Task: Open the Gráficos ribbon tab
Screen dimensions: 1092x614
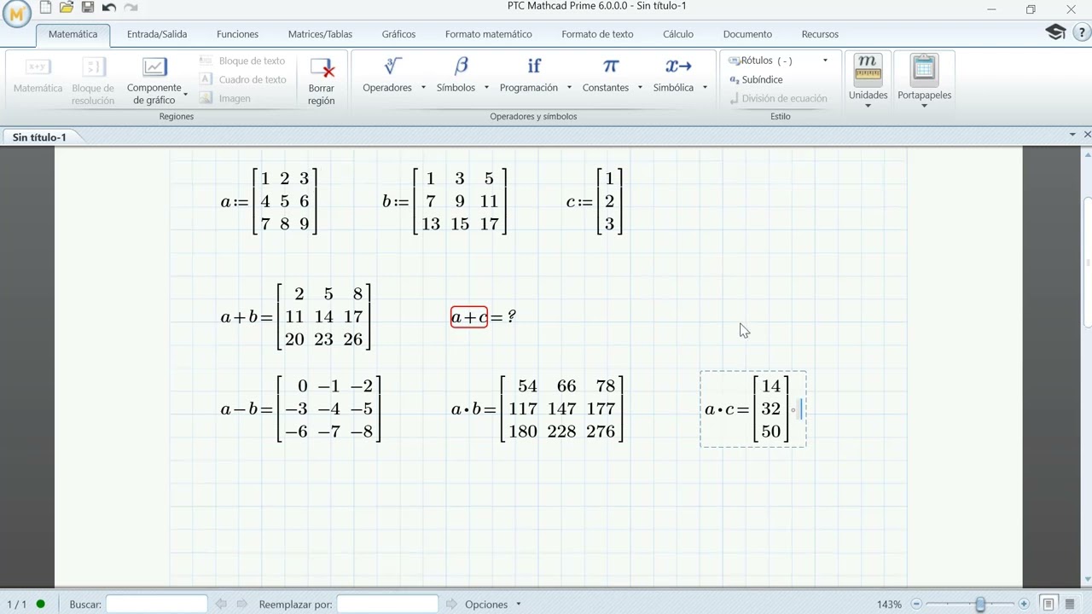Action: point(398,34)
